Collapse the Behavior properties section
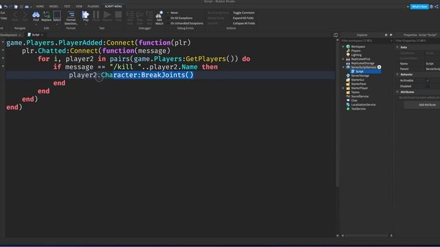The image size is (440, 247). 397,74
